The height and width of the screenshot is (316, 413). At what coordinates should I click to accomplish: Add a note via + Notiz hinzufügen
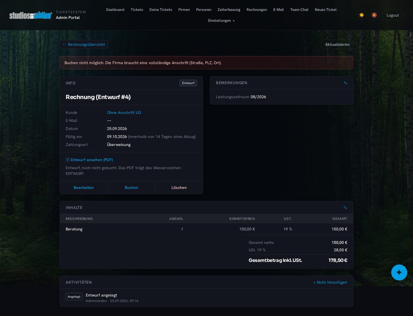pyautogui.click(x=330, y=282)
